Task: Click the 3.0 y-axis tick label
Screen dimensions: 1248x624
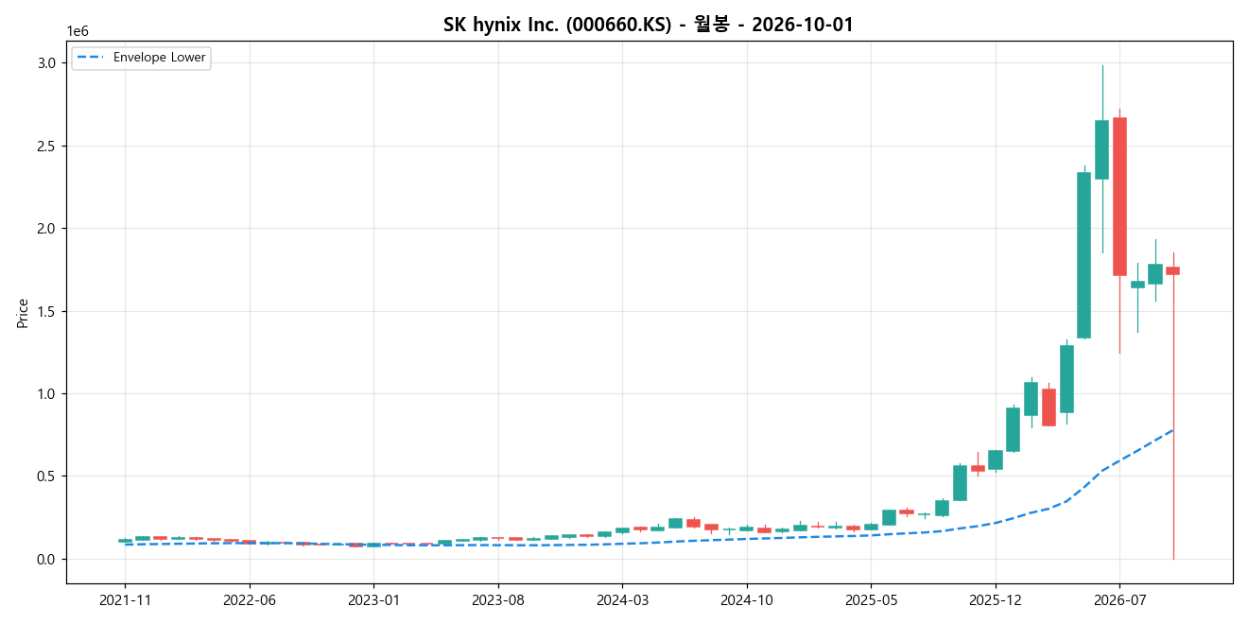Action: [x=47, y=62]
